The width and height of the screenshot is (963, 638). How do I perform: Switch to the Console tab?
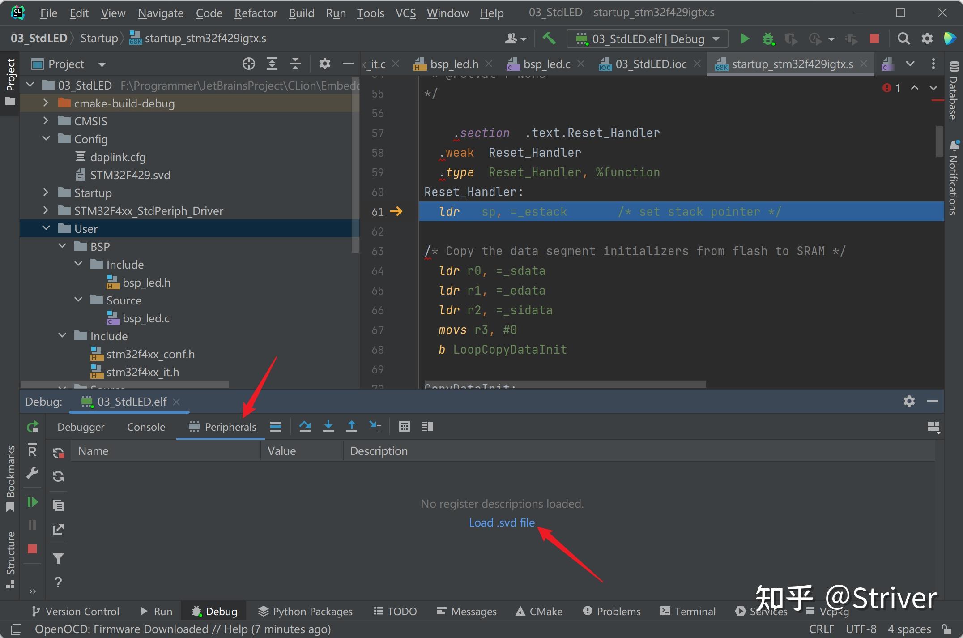(145, 426)
